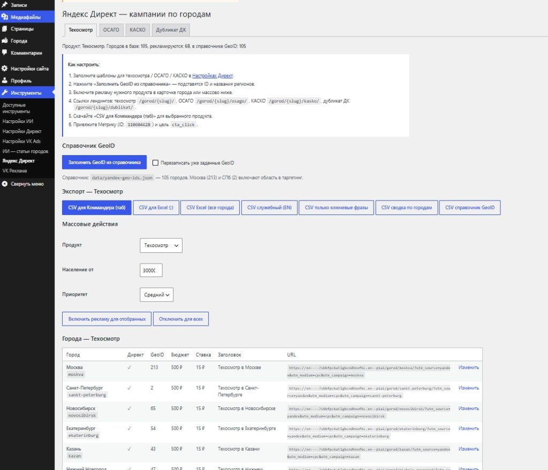Click the Страницы pages icon
The height and width of the screenshot is (470, 548).
click(x=4, y=29)
